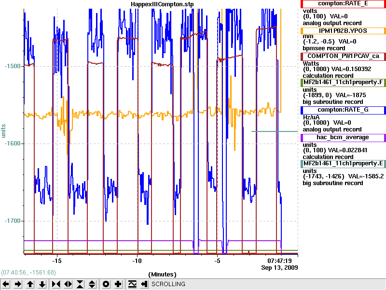The image size is (386, 290).
Task: Click the (-1.2, -0.5) VAL=0 reading
Action: pos(330,42)
